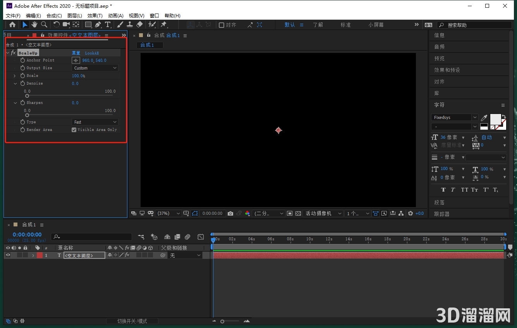The height and width of the screenshot is (328, 517).
Task: Select the Pen tool
Action: [98, 25]
